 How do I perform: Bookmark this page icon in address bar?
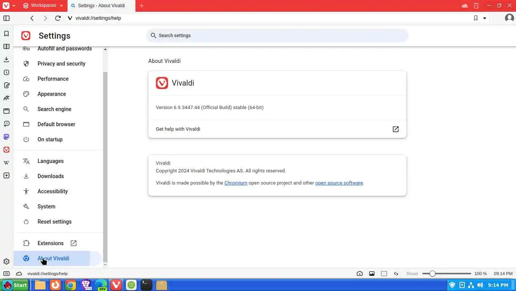point(475,18)
